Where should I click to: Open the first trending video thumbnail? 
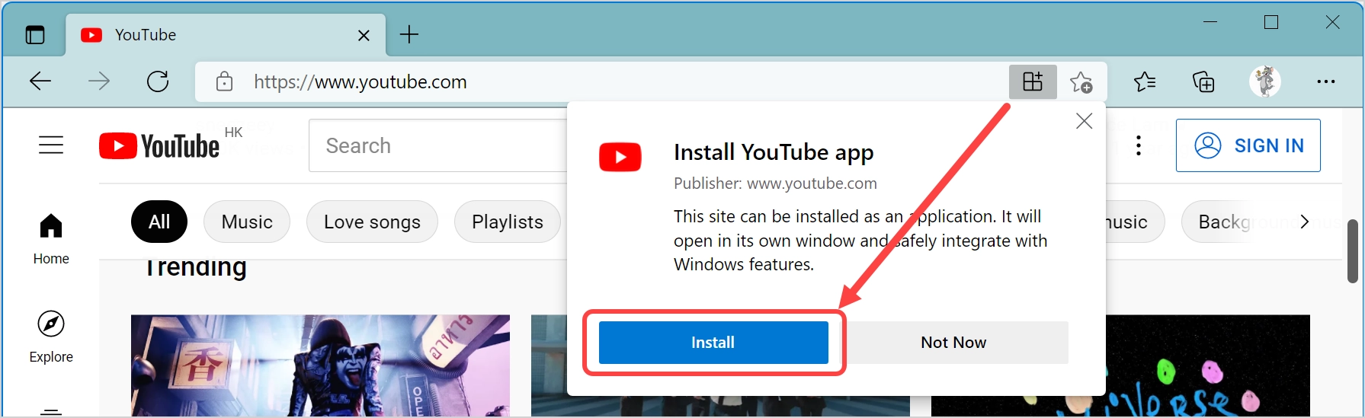(x=320, y=365)
